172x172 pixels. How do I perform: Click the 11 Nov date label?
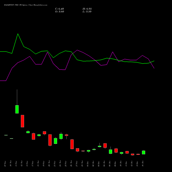pyautogui.click(x=16, y=164)
